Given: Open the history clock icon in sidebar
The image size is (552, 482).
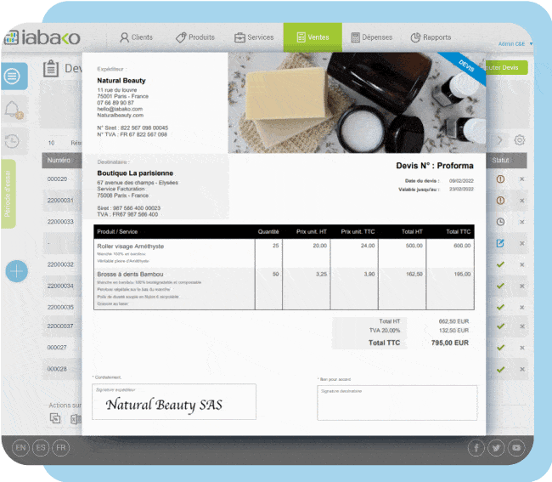Looking at the screenshot, I should [x=12, y=141].
